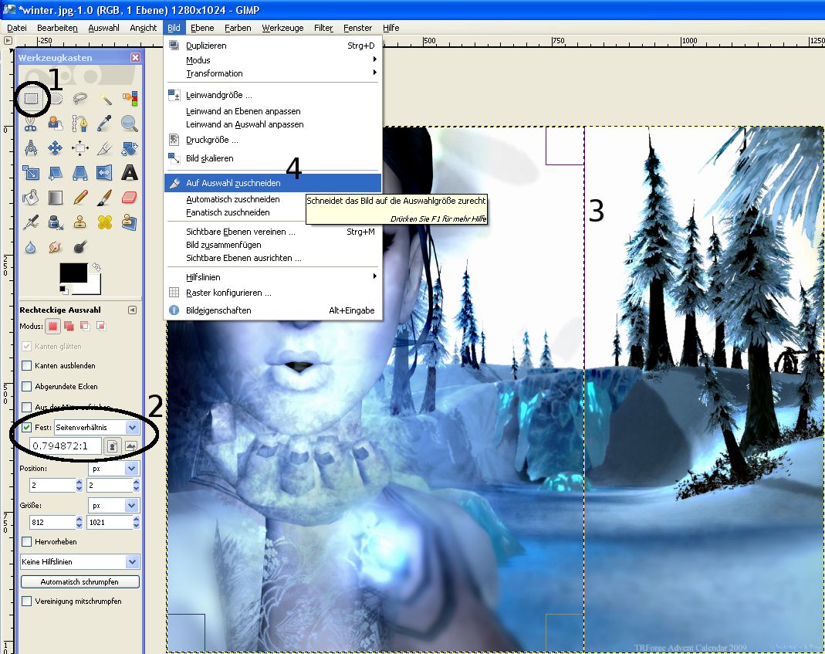Open the Größe unit px dropdown
Screen dimensions: 825x654
pyautogui.click(x=113, y=506)
